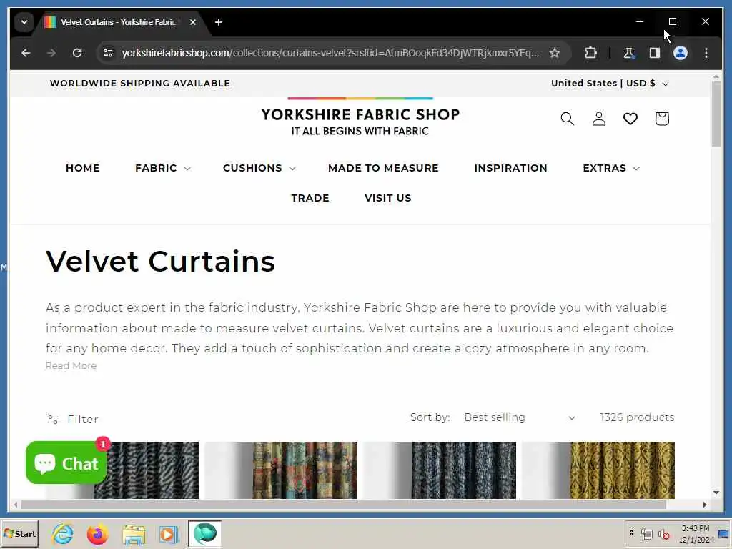The image size is (732, 549).
Task: Close the Velvet Curtains tab
Action: point(193,22)
